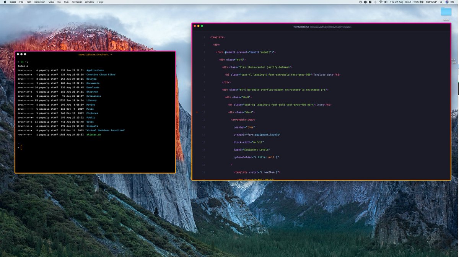Click line number 19 in the editor gutter

204,172
